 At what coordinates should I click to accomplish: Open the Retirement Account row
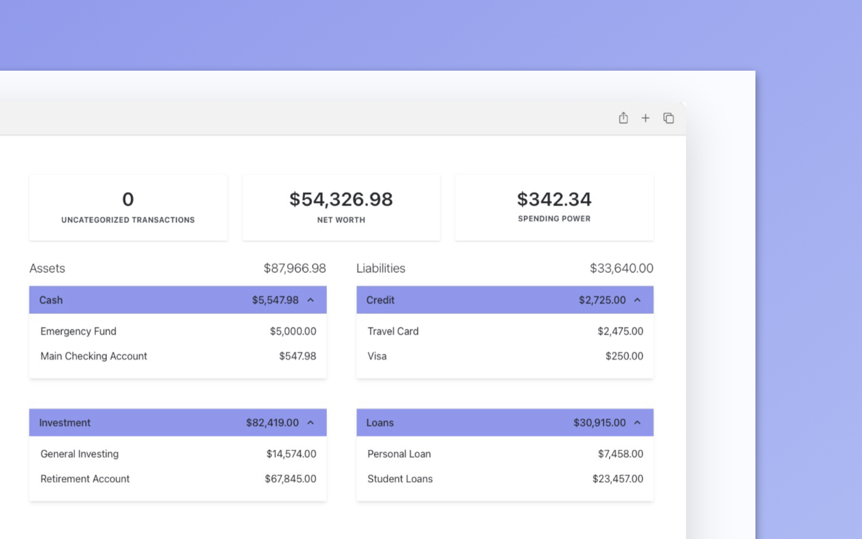coord(178,479)
